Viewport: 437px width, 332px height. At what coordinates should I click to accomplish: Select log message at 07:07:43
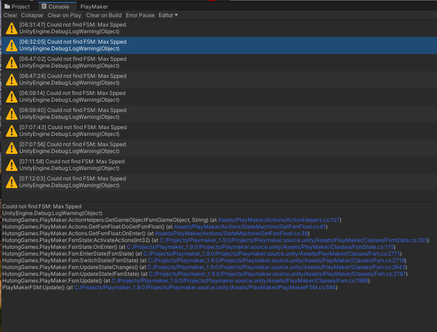tap(219, 131)
